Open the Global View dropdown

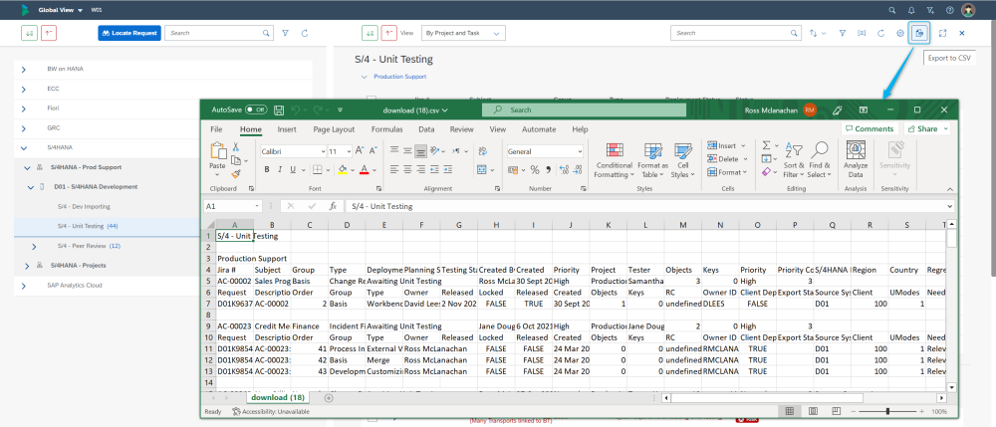pyautogui.click(x=61, y=10)
